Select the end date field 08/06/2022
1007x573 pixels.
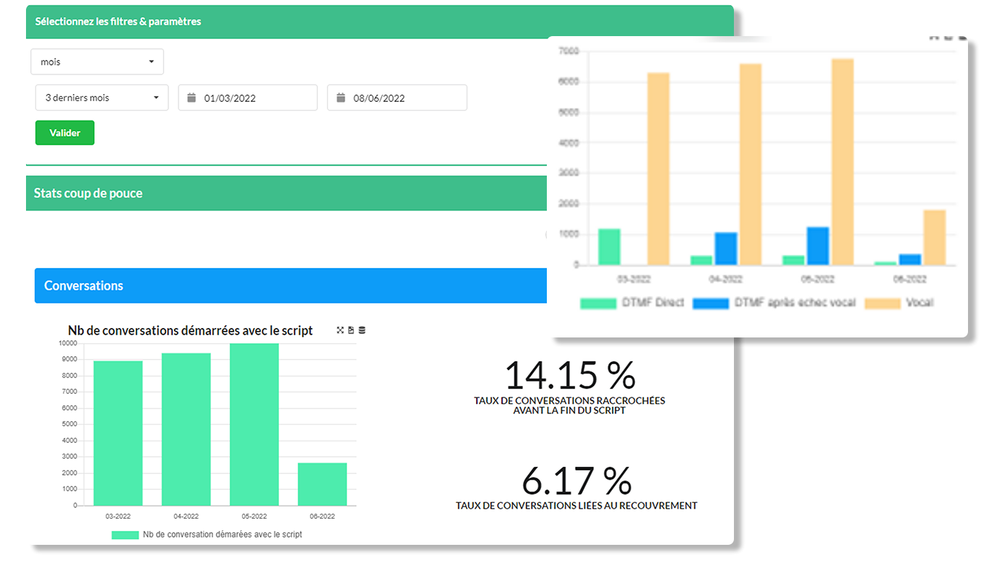click(397, 98)
